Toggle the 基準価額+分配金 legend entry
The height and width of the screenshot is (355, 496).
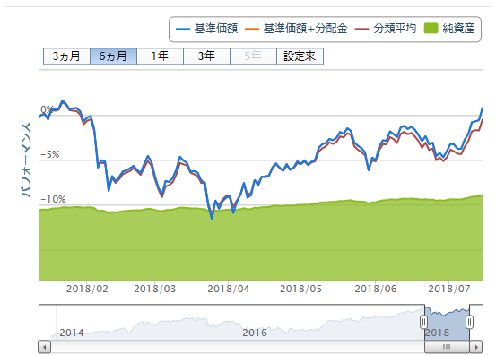tap(296, 29)
